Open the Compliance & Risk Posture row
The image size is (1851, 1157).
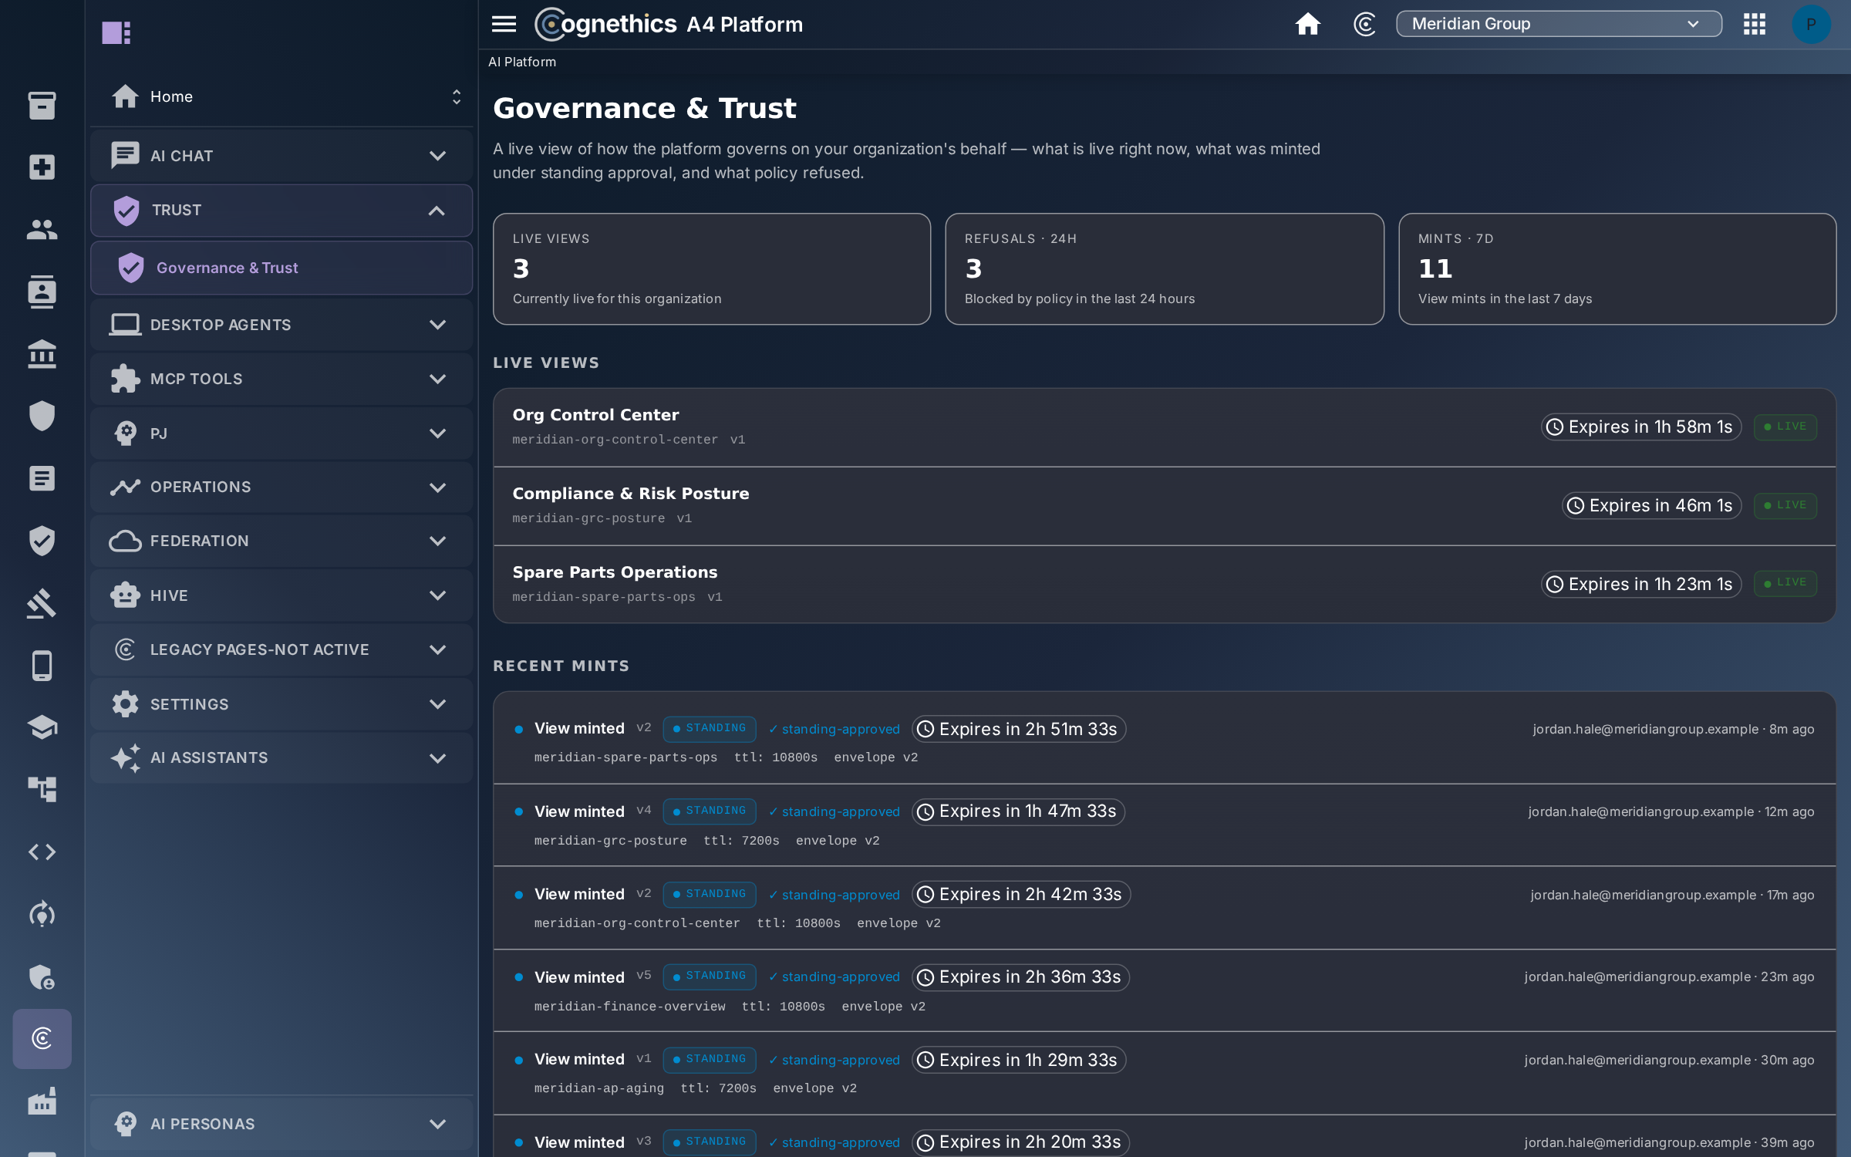pos(1164,505)
